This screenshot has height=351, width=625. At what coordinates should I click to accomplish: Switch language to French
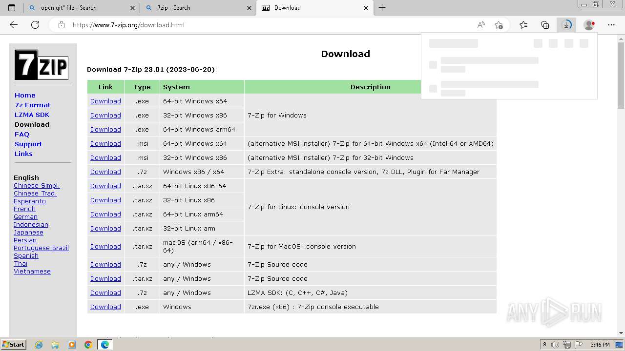[24, 209]
